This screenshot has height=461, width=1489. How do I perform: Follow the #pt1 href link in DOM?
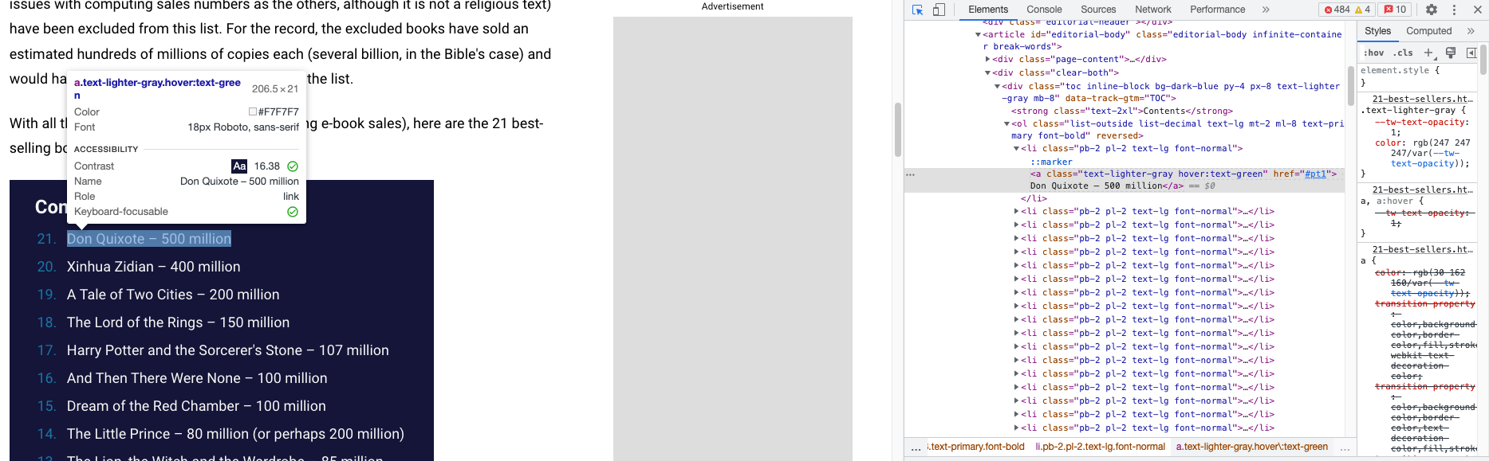1315,174
